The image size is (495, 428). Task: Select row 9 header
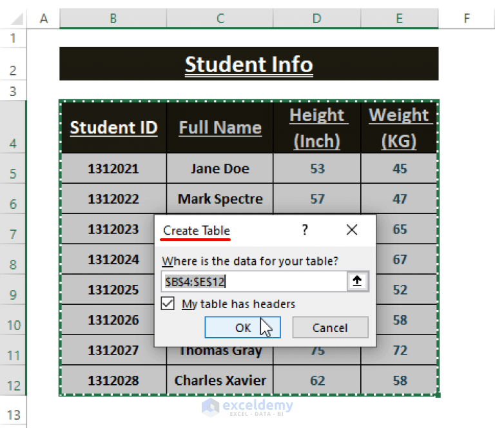point(13,290)
